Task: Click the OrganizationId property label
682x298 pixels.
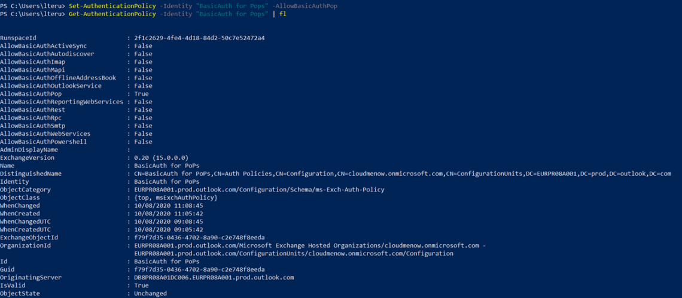Action: (25, 245)
